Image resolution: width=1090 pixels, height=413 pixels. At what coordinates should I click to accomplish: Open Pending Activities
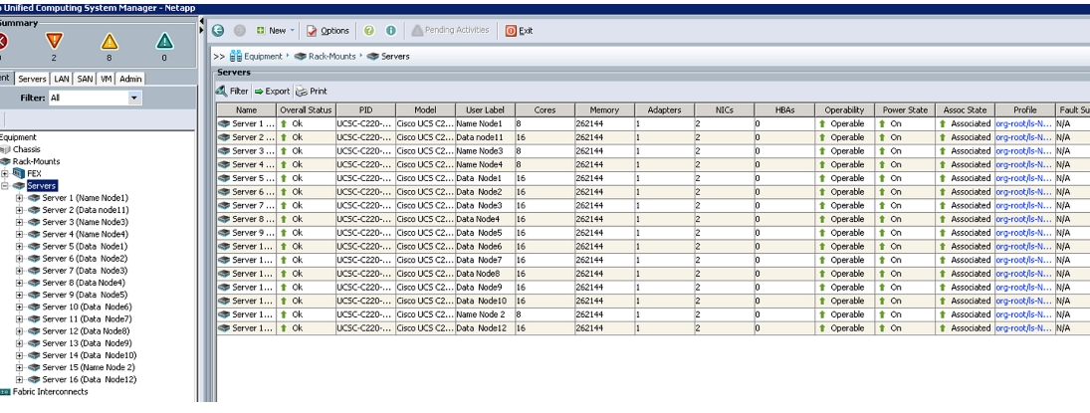click(x=451, y=30)
